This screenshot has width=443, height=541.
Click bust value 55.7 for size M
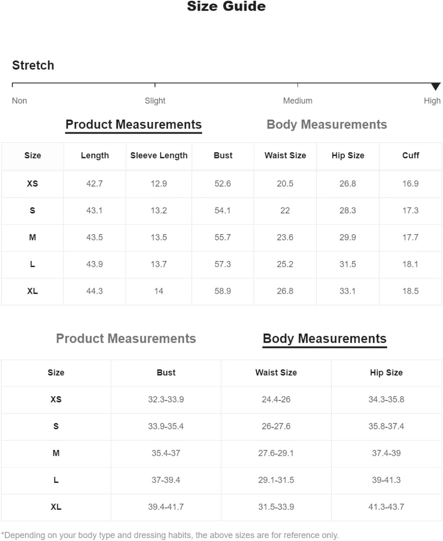click(222, 237)
